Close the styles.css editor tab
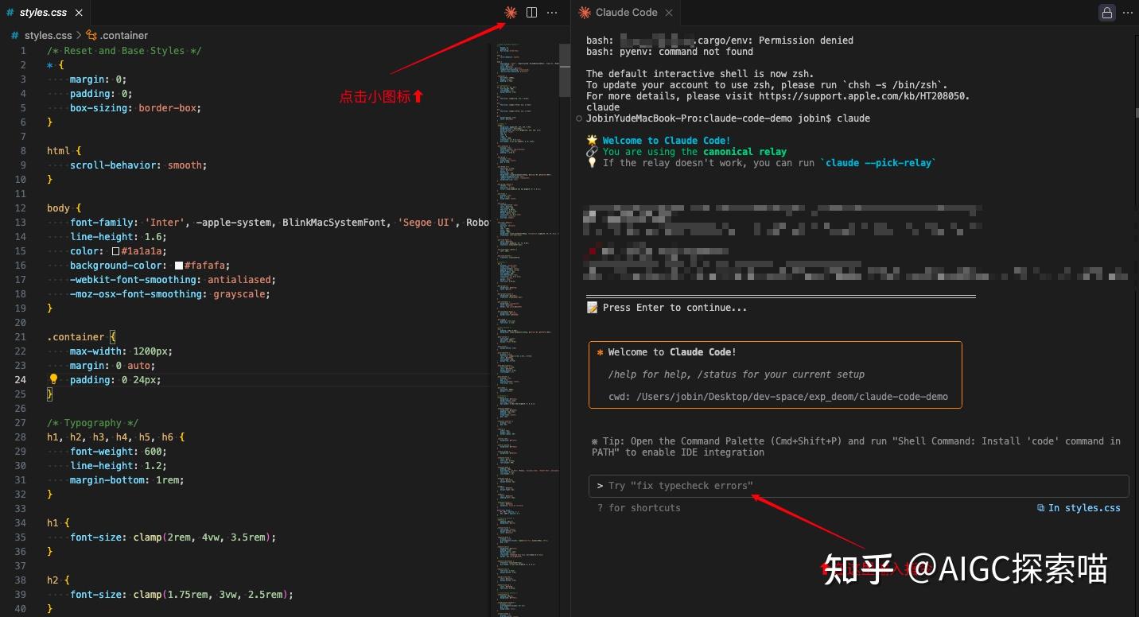 pyautogui.click(x=80, y=13)
